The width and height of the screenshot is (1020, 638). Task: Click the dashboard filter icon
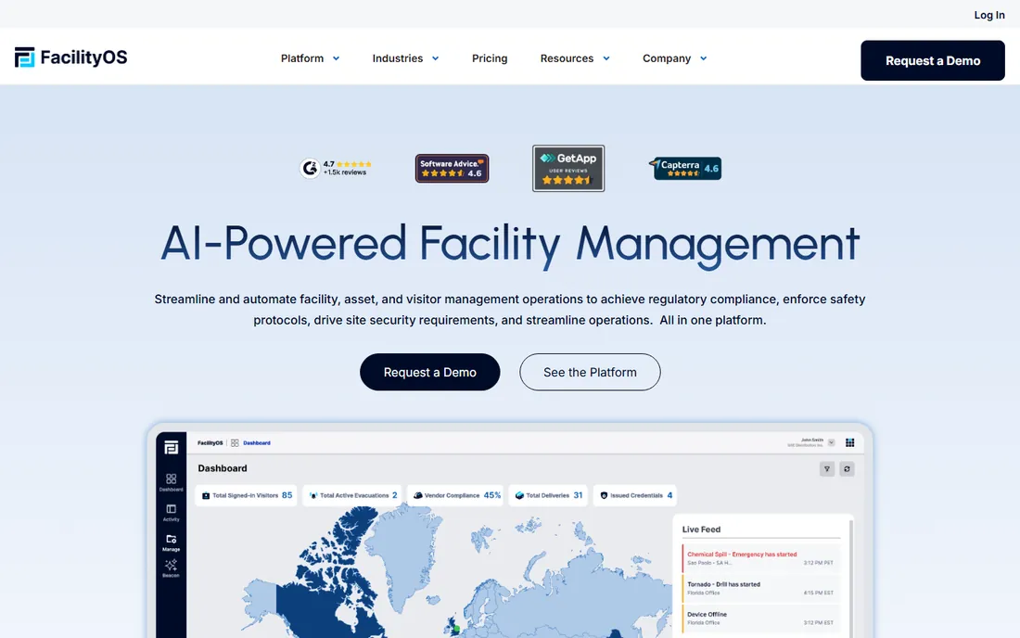(827, 469)
